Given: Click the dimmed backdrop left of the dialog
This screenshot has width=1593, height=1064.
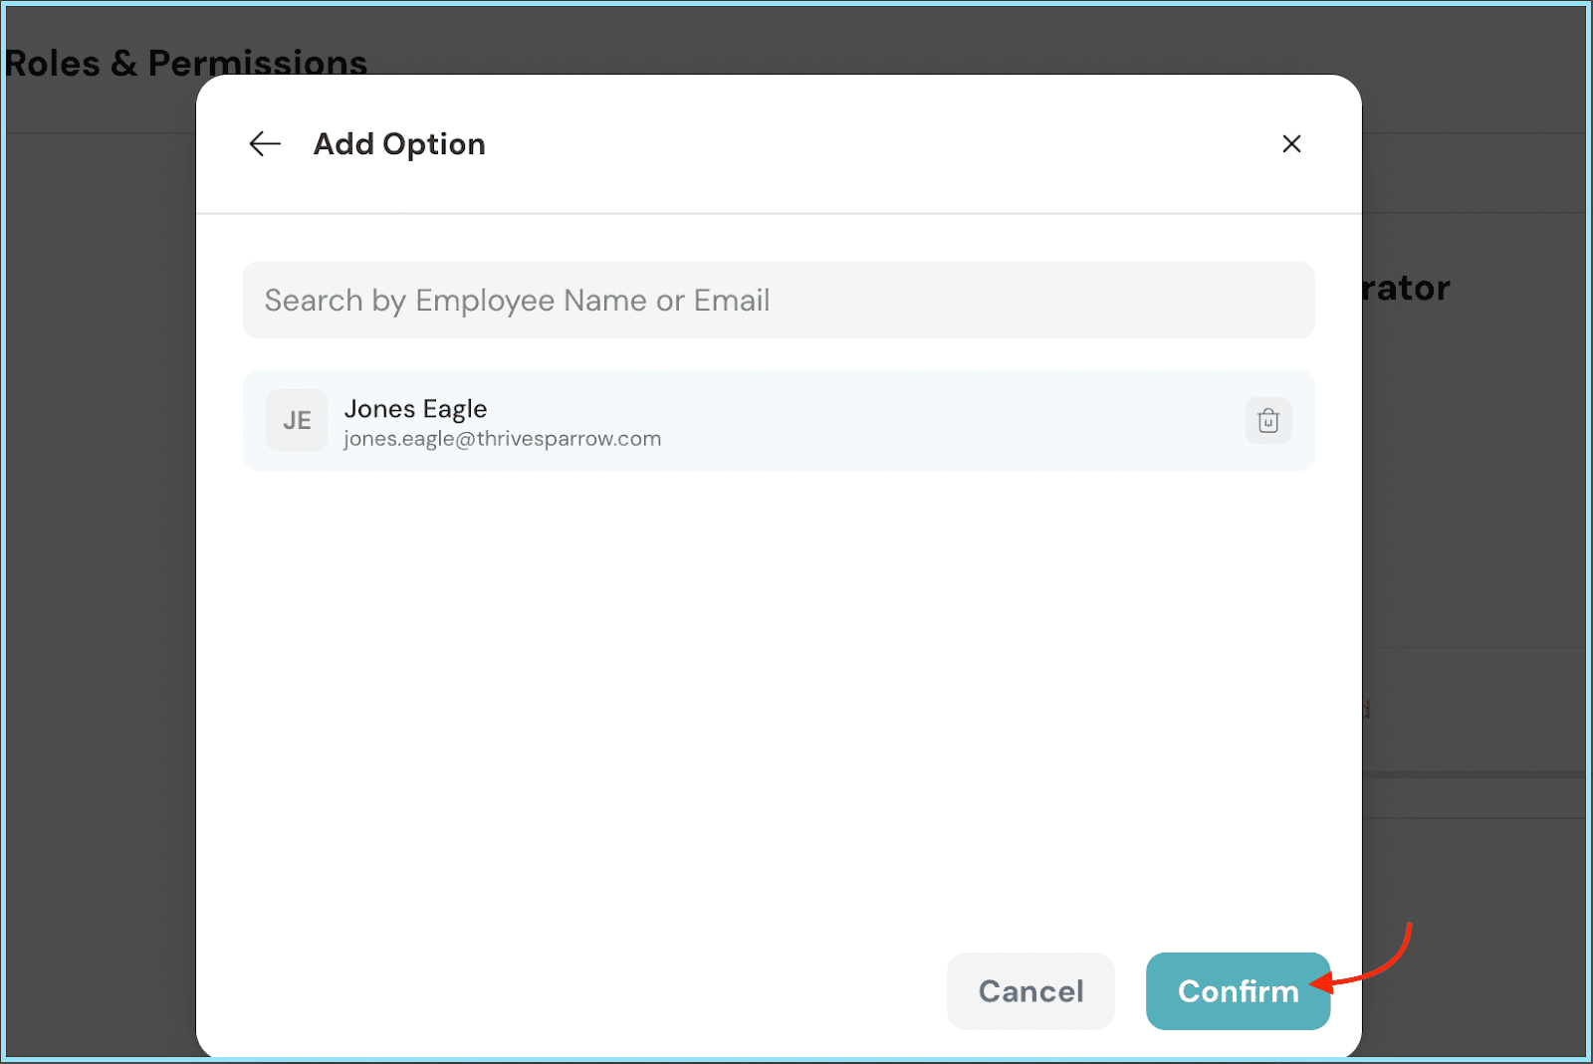Looking at the screenshot, I should 100,597.
